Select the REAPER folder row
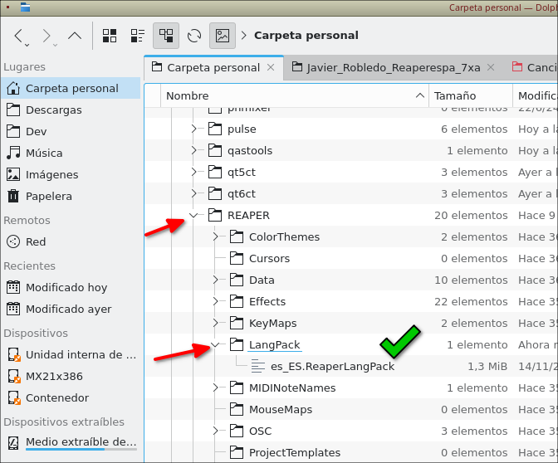558x463 pixels. [x=351, y=215]
